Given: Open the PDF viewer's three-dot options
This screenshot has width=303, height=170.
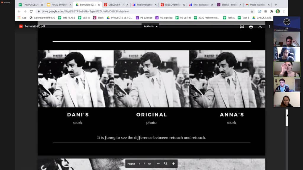Looking at the screenshot, I should pyautogui.click(x=269, y=27).
